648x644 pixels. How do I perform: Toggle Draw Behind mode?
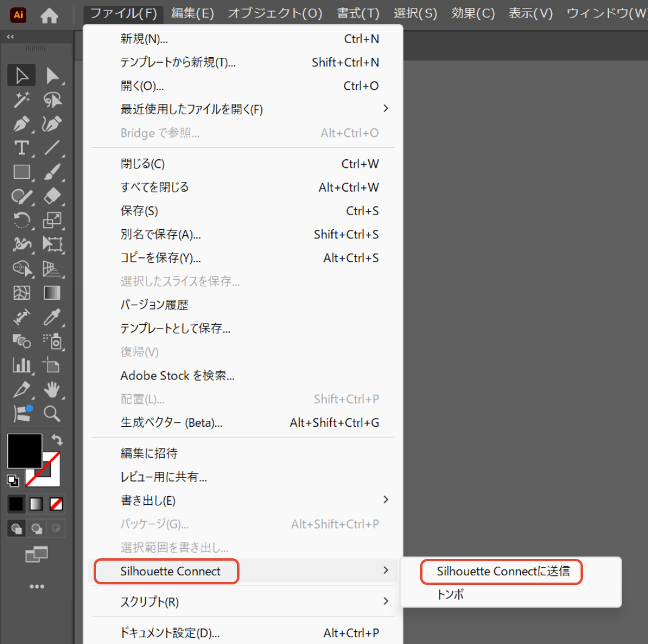coord(36,528)
